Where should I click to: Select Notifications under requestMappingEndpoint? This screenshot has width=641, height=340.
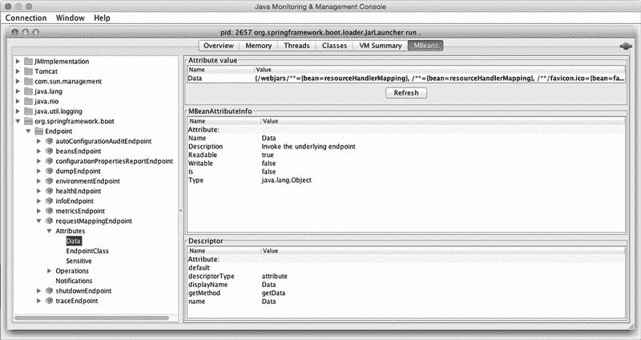tap(74, 281)
